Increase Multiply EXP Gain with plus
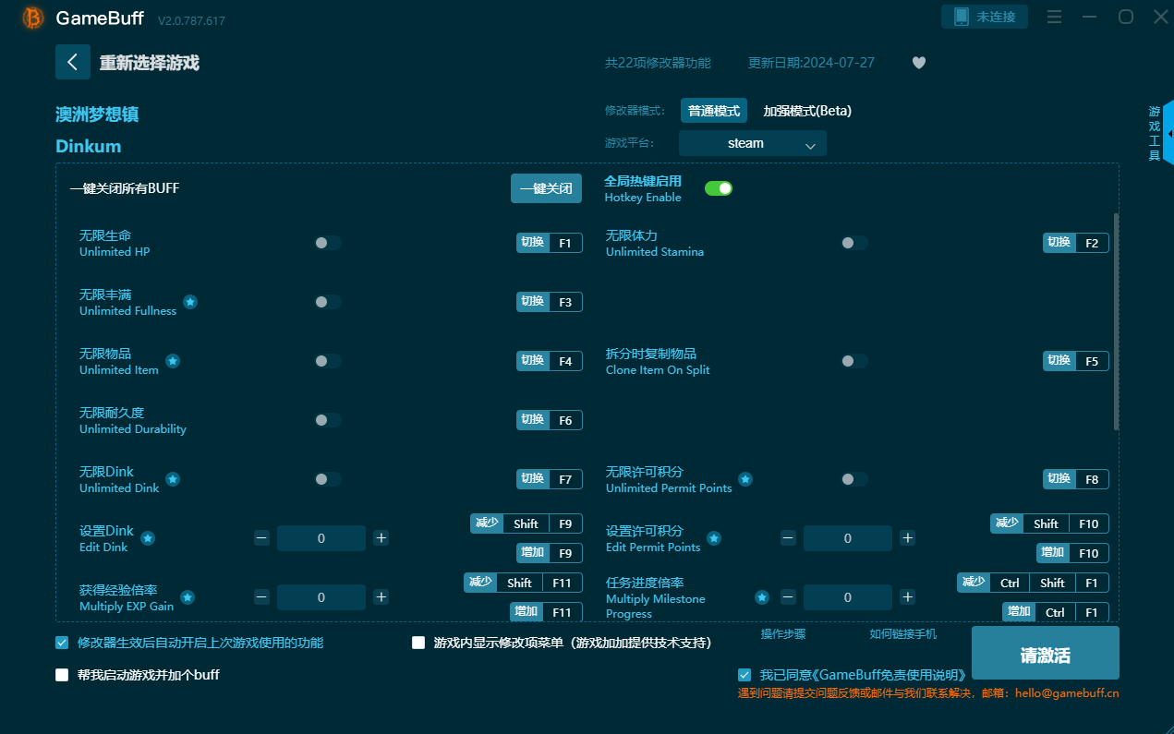1174x734 pixels. point(381,596)
